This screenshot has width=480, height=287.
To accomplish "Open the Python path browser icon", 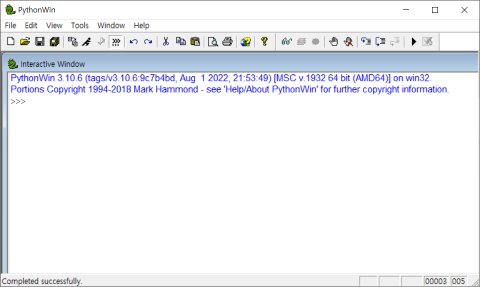I will click(x=72, y=41).
